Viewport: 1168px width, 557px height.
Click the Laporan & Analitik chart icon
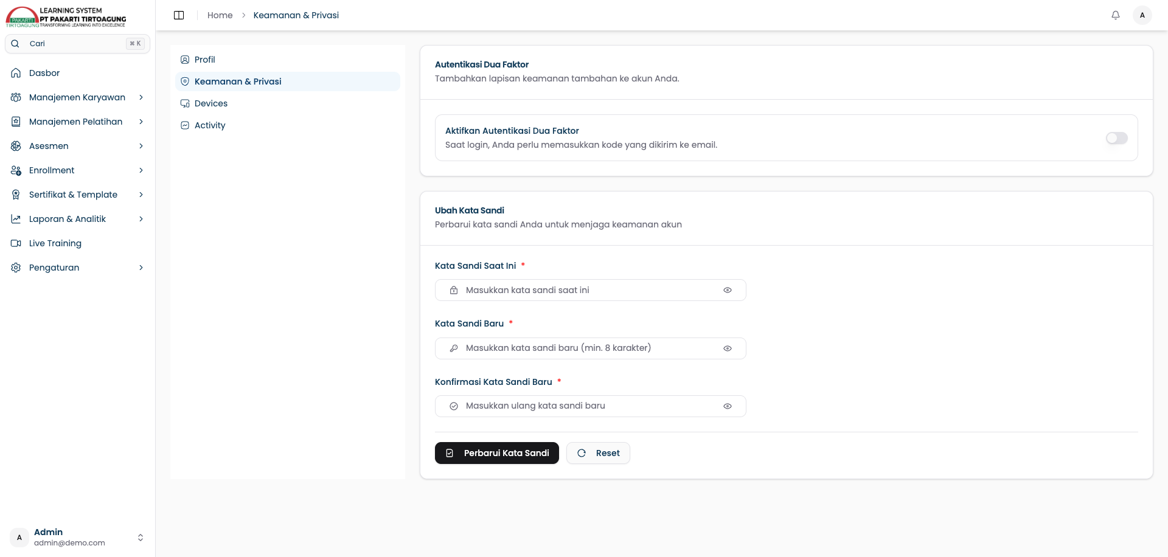click(16, 219)
